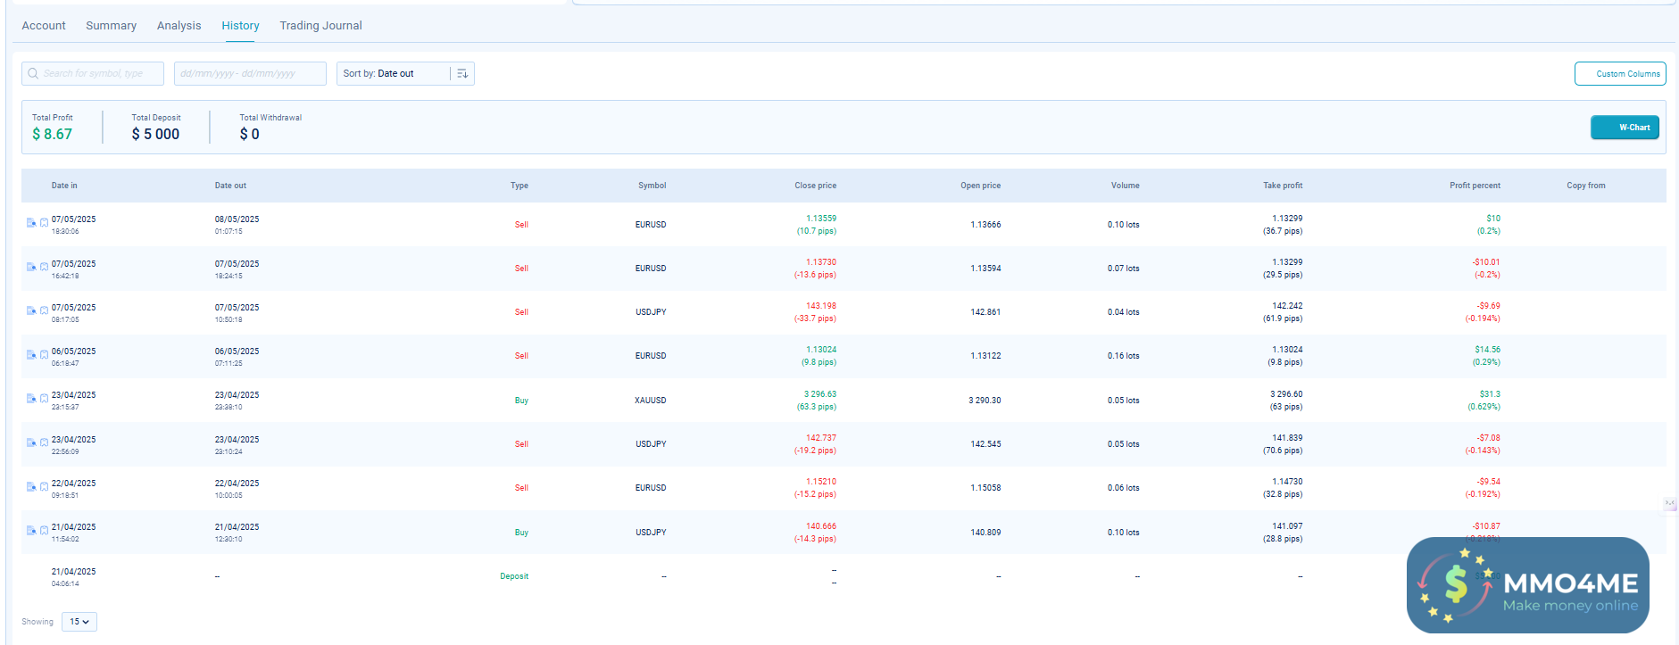Screen dimensions: 1679x645
Task: Click the small collapse icon at the right edge
Action: [1669, 503]
